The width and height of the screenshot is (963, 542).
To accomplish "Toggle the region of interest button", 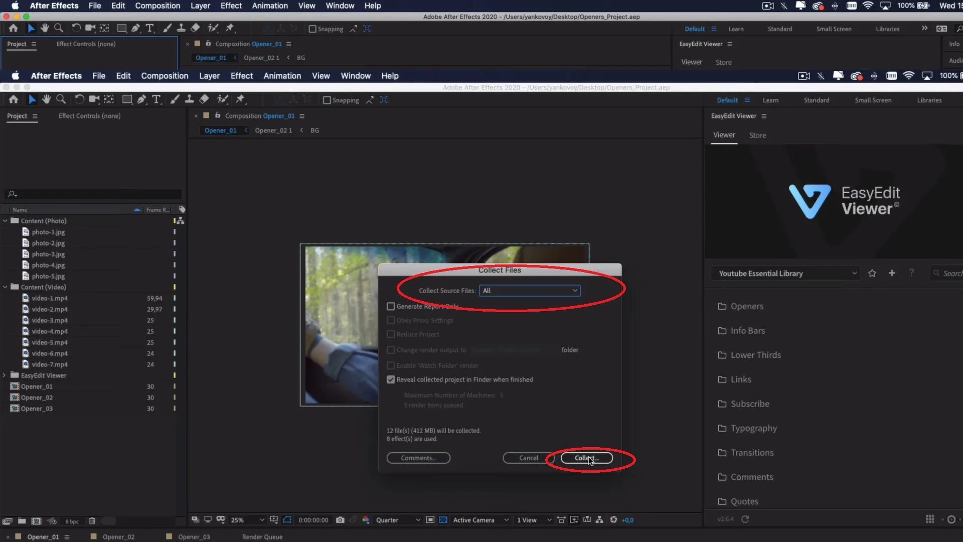I will click(430, 520).
